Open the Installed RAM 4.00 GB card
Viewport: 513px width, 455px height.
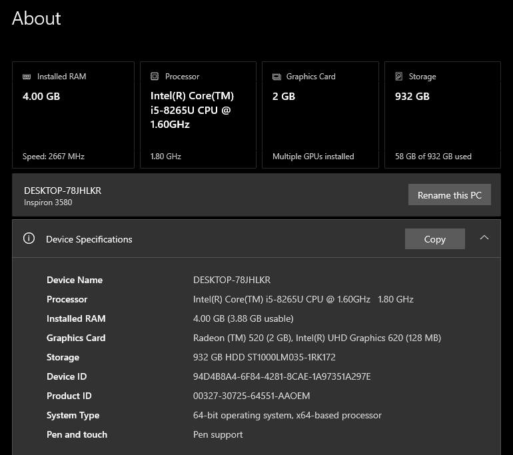coord(73,115)
